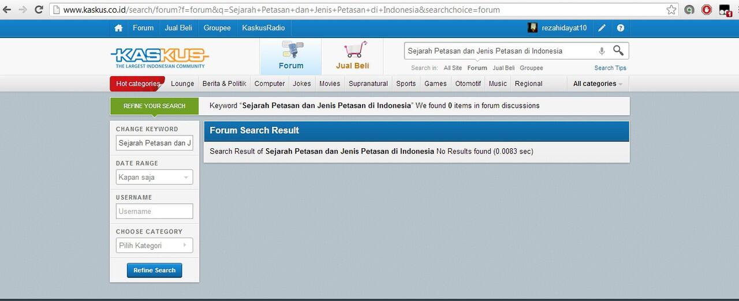This screenshot has height=301, width=739.
Task: Open Jual Beli in the blue top bar
Action: pos(179,28)
